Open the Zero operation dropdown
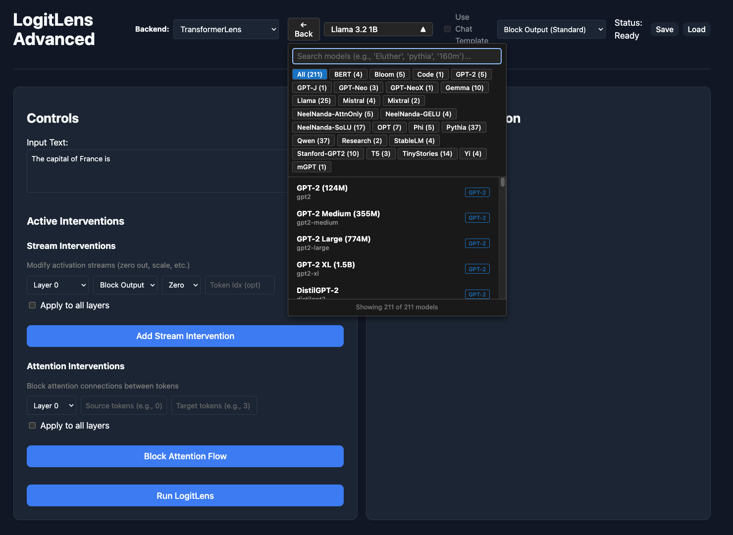Image resolution: width=733 pixels, height=535 pixels. (x=181, y=285)
